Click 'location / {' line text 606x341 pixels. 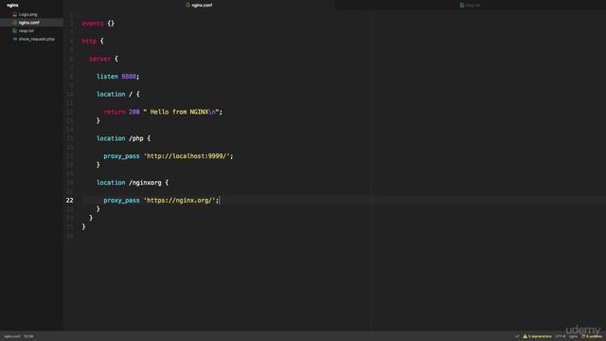(x=118, y=95)
